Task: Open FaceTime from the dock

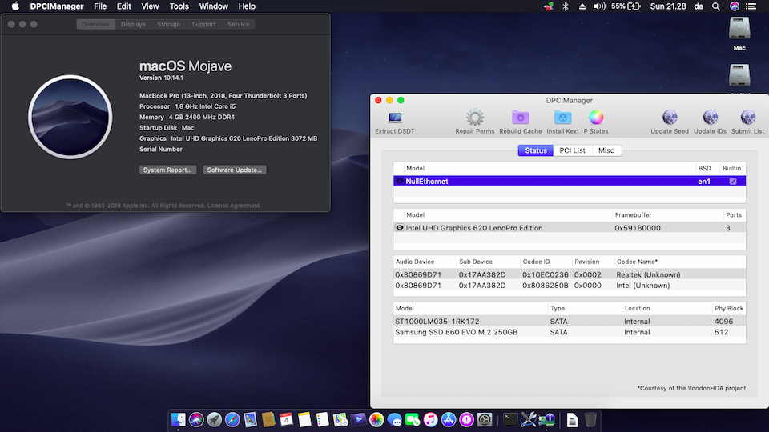Action: [413, 420]
